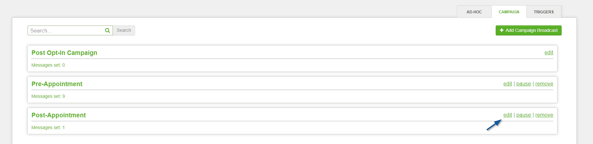Pause the Post-Appointment campaign
This screenshot has width=593, height=144.
tap(523, 115)
